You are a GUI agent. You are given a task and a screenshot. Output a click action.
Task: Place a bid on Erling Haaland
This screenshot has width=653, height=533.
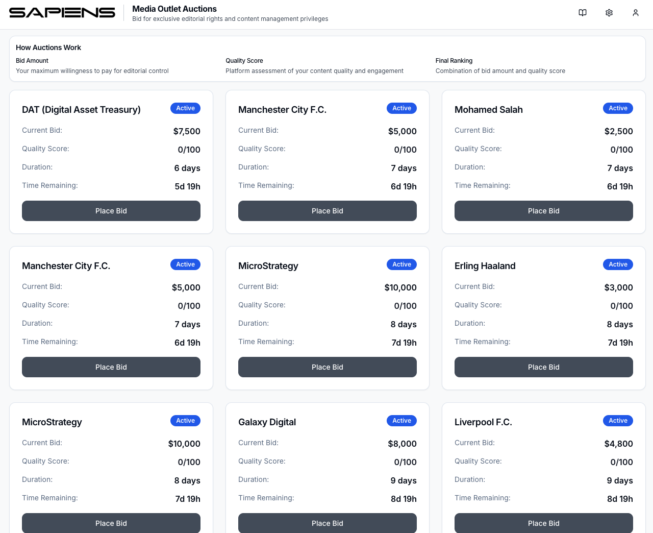(x=543, y=367)
